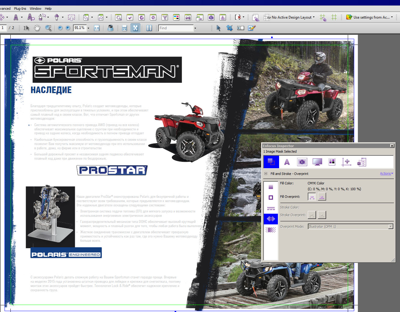Click the page redo icon
Screen dimensions: 400x312
tap(101, 17)
